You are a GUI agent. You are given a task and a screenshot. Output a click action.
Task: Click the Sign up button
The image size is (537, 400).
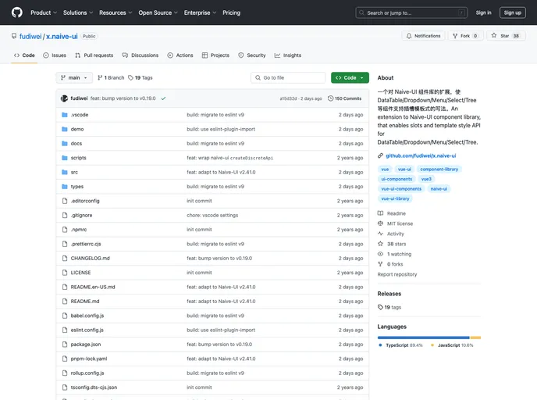[x=512, y=12]
